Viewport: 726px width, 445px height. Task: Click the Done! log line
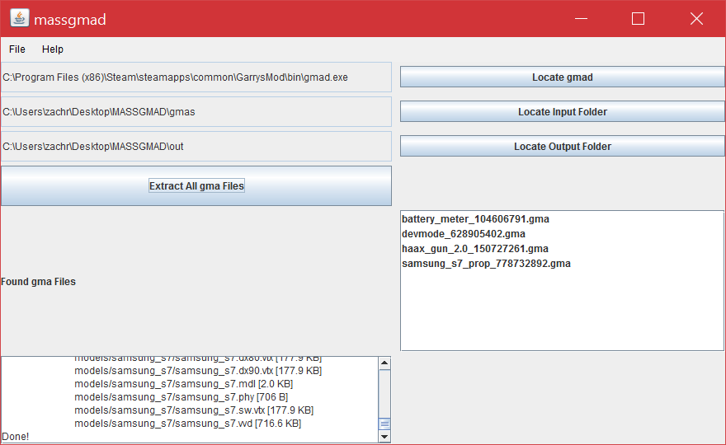(x=16, y=437)
